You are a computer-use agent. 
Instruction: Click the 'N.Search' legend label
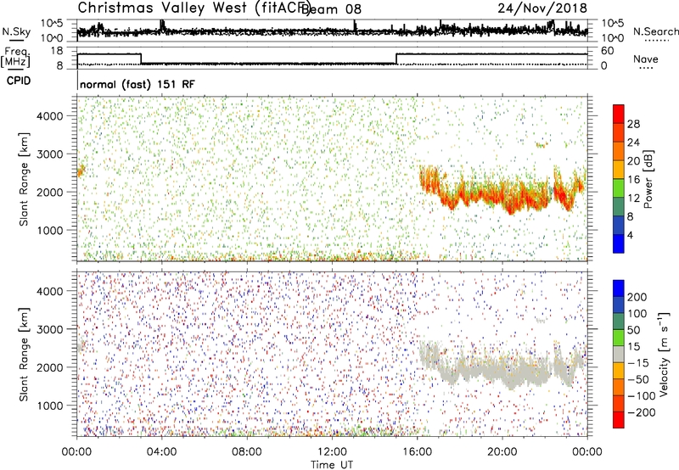click(x=655, y=31)
